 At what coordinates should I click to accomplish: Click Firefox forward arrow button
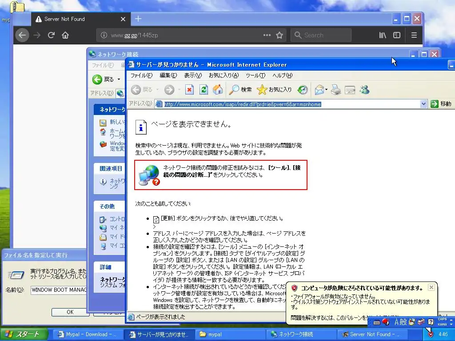coord(37,35)
